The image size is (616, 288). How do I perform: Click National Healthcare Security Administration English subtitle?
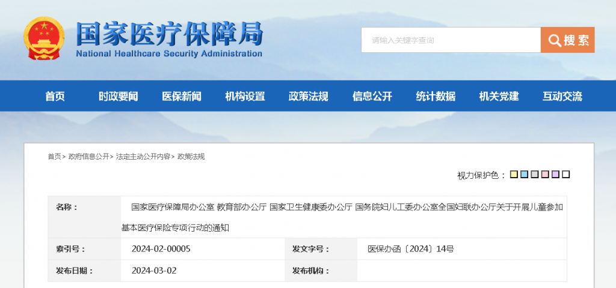[169, 53]
